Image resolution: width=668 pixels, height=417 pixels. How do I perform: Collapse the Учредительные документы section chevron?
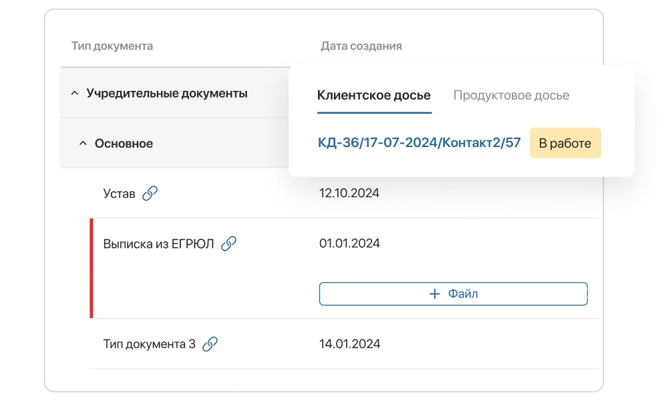[x=75, y=93]
